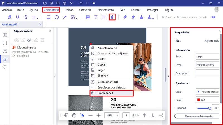
Task: Open the bookmarks panel in sidebar
Action: pyautogui.click(x=5, y=43)
